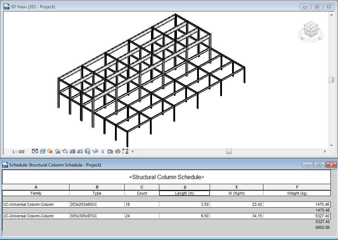Click the Family header cell
The image size is (338, 240).
tap(36, 193)
